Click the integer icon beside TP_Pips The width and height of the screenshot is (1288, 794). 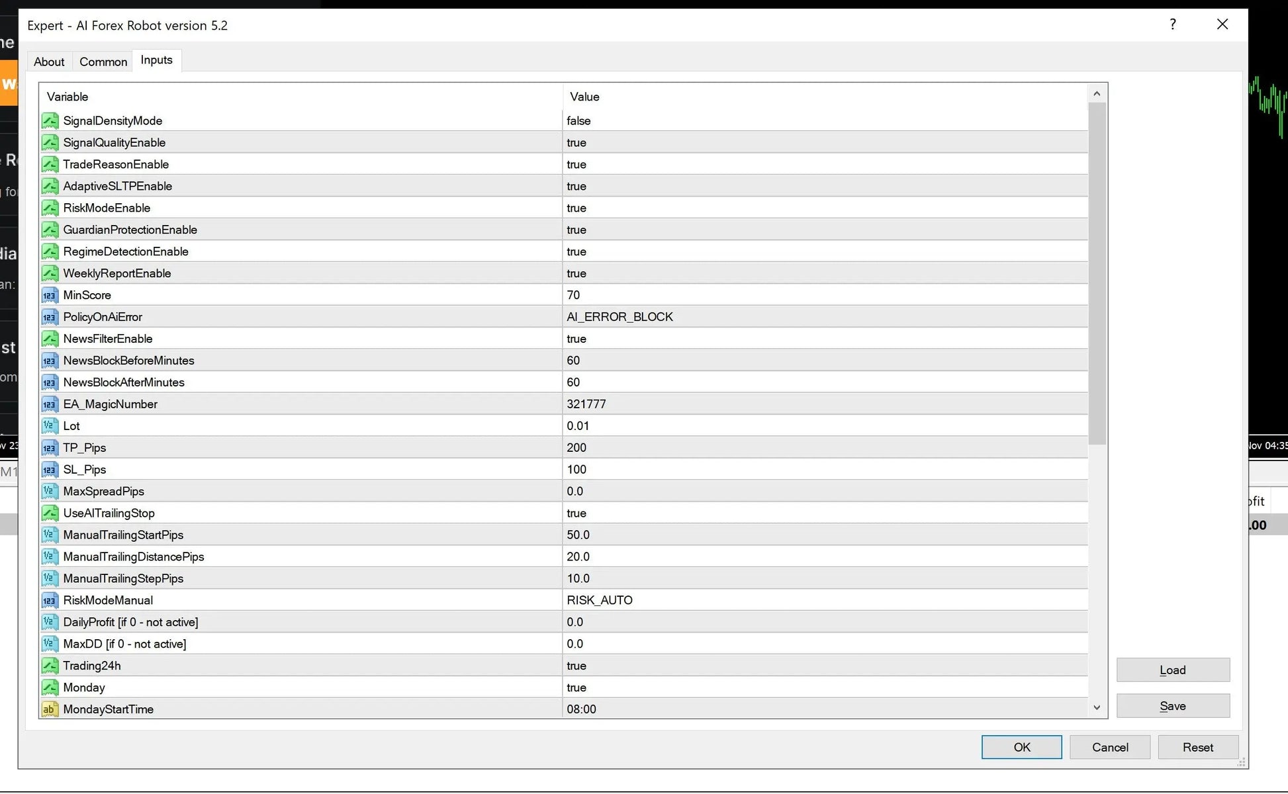click(x=50, y=447)
